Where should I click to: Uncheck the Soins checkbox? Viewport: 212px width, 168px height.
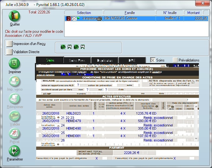click(152, 60)
